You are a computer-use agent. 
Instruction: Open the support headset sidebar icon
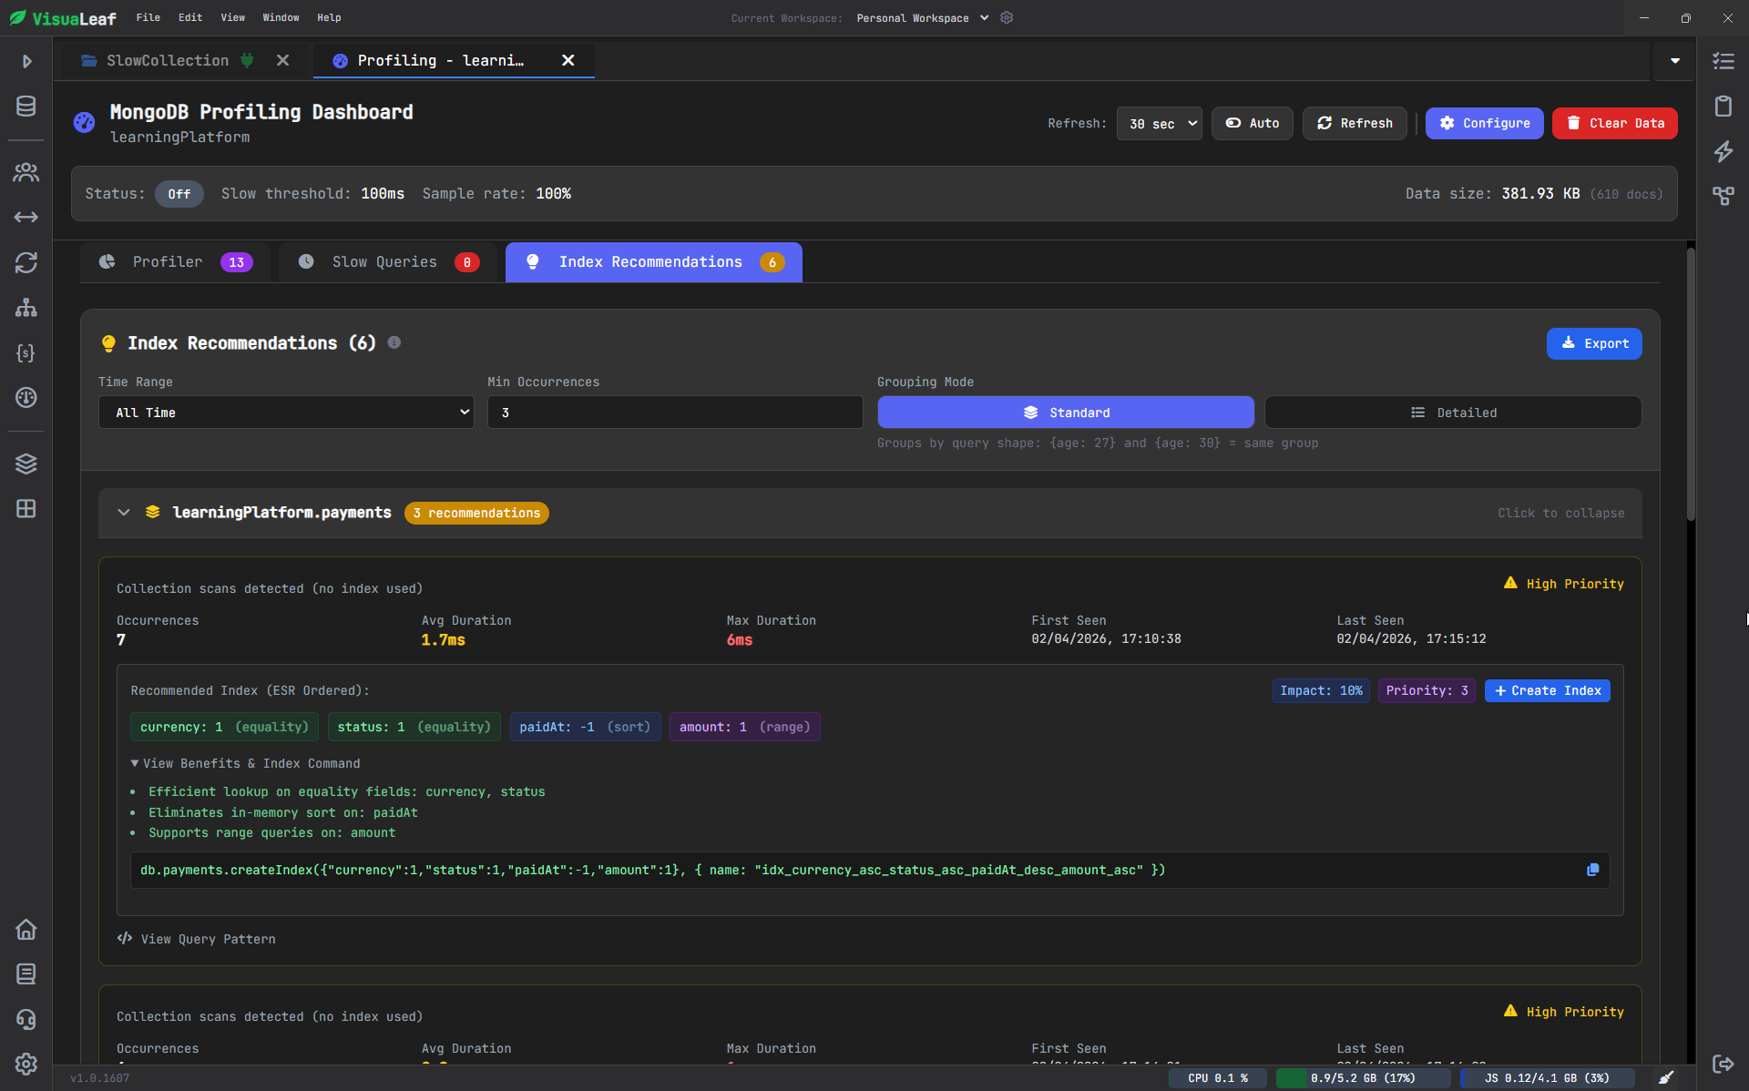[x=26, y=1019]
